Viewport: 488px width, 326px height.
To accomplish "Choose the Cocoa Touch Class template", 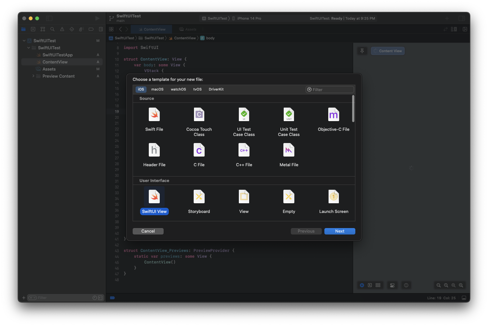I will click(x=199, y=122).
